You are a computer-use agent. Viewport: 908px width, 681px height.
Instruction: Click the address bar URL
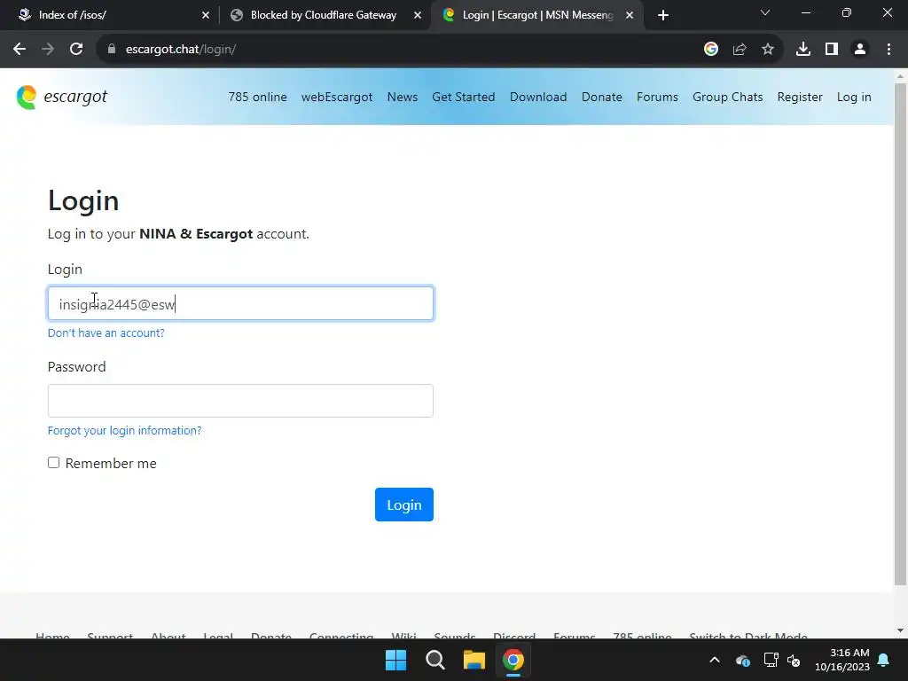pos(181,50)
